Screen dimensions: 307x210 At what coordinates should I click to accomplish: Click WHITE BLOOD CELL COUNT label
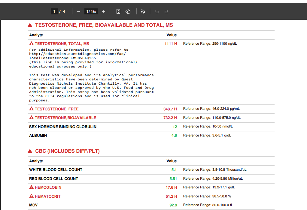(x=56, y=170)
